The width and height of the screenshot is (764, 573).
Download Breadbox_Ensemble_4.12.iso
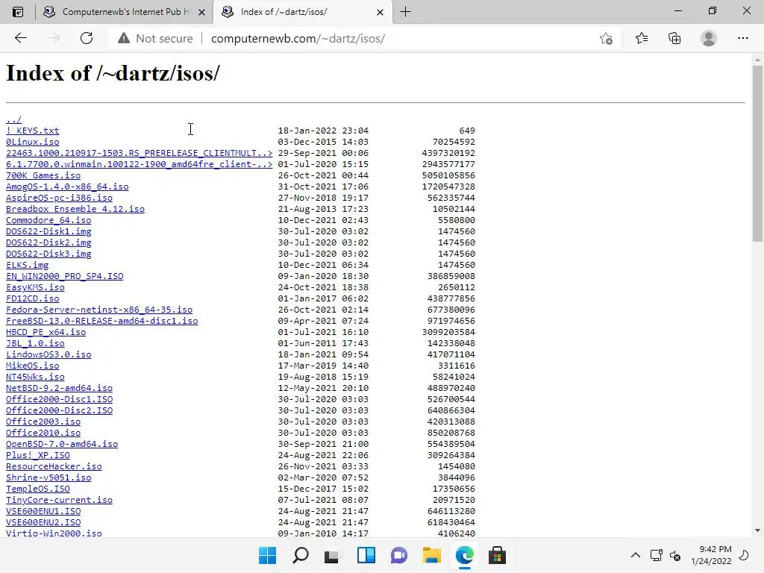click(75, 209)
